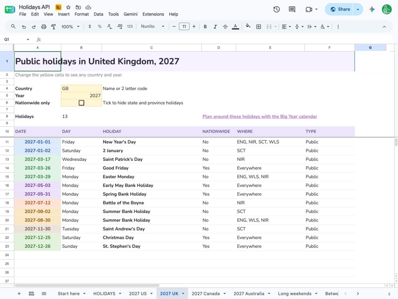Check the cloud document status icon
This screenshot has height=299, width=398.
(88, 7)
